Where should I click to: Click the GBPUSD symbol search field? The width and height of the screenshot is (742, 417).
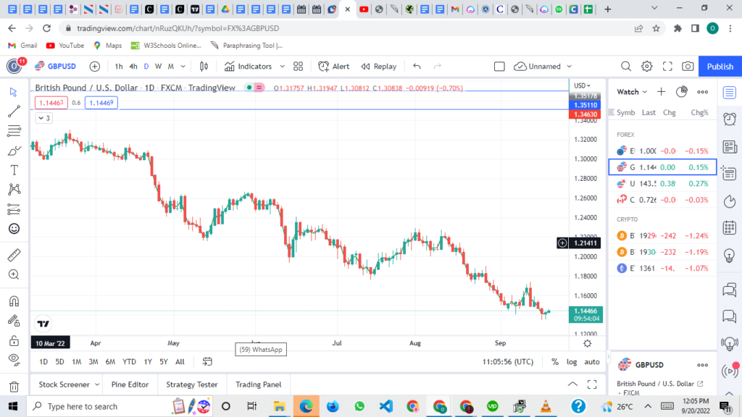(x=55, y=66)
